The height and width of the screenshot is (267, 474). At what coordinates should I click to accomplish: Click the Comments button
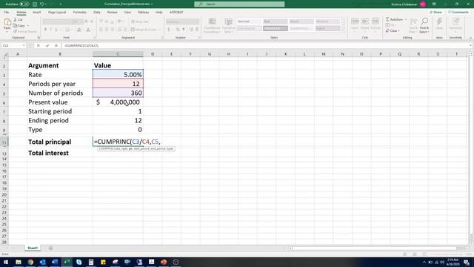458,13
